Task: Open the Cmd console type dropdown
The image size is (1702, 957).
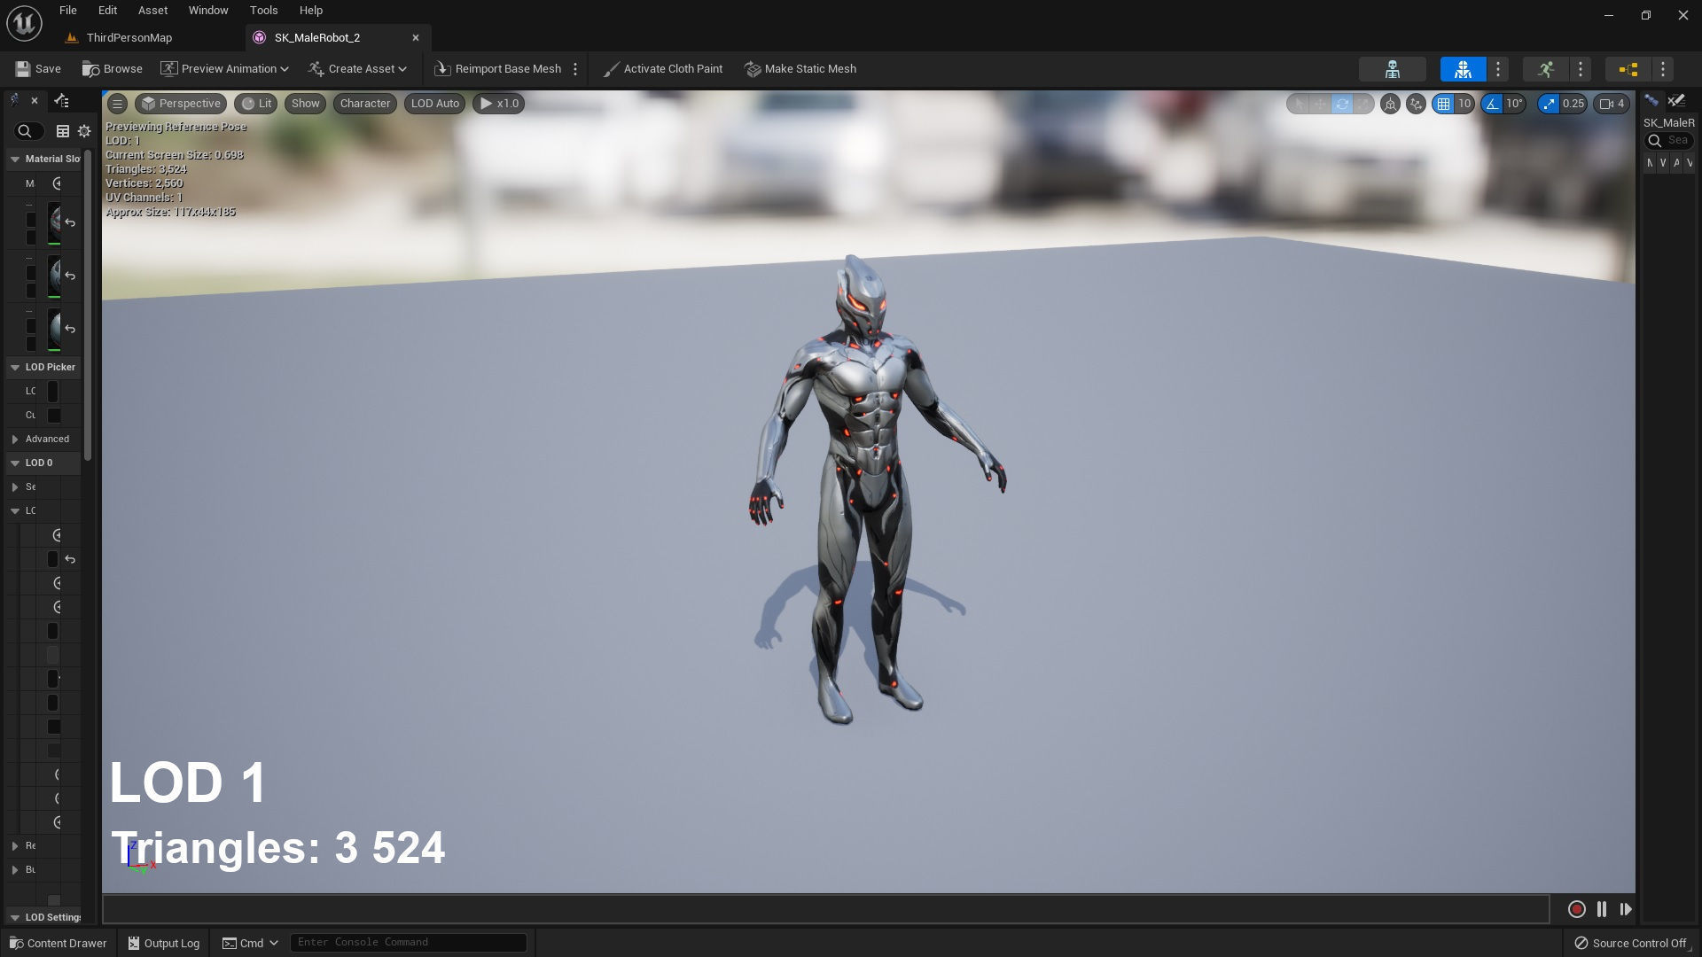Action: pos(250,943)
